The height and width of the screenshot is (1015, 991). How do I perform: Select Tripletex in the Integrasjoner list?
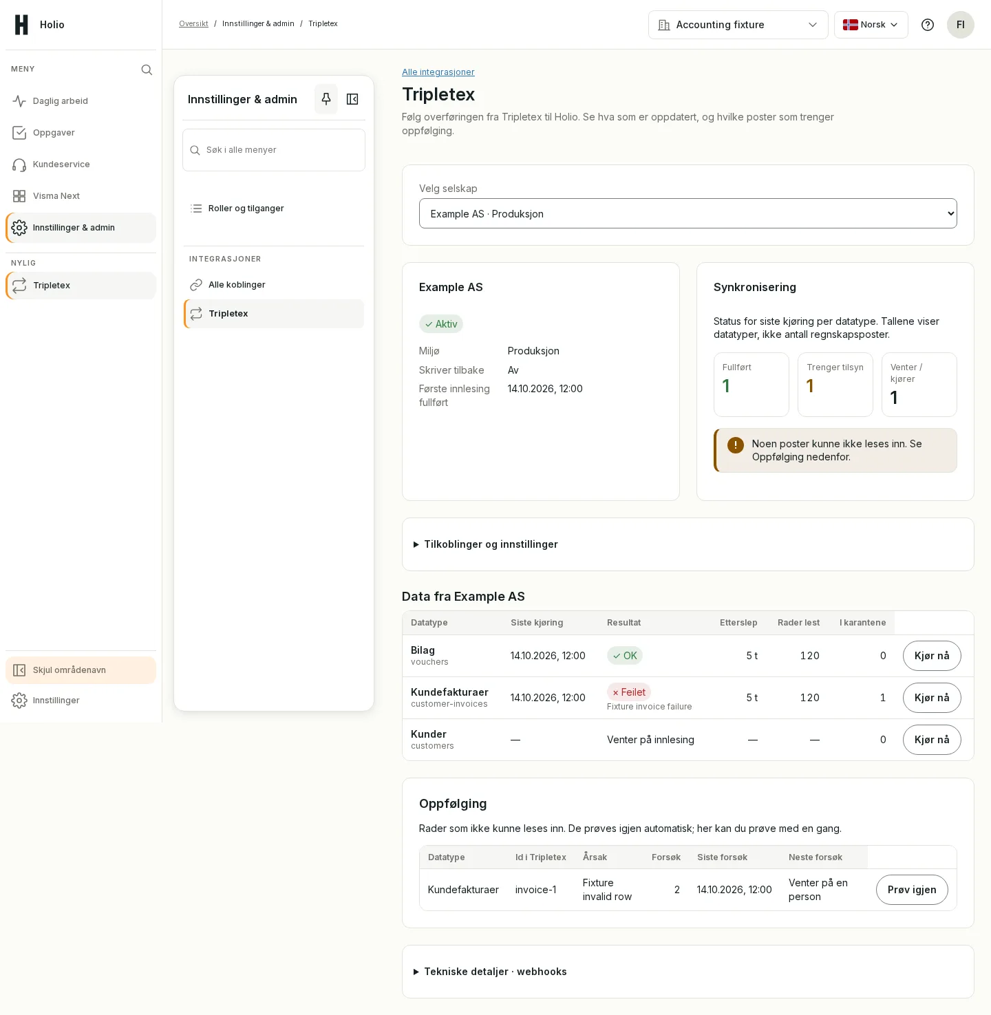tap(274, 314)
